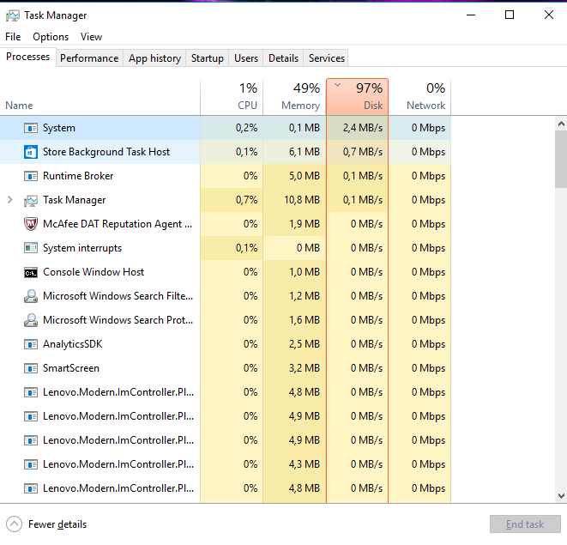Viewport: 567px width, 545px height.
Task: Click the scrollbar up arrow
Action: pos(561,124)
